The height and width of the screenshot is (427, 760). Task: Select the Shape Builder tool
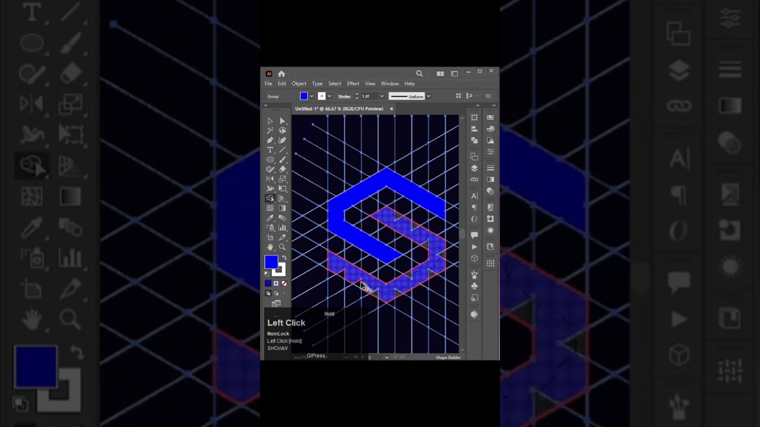[x=270, y=198]
